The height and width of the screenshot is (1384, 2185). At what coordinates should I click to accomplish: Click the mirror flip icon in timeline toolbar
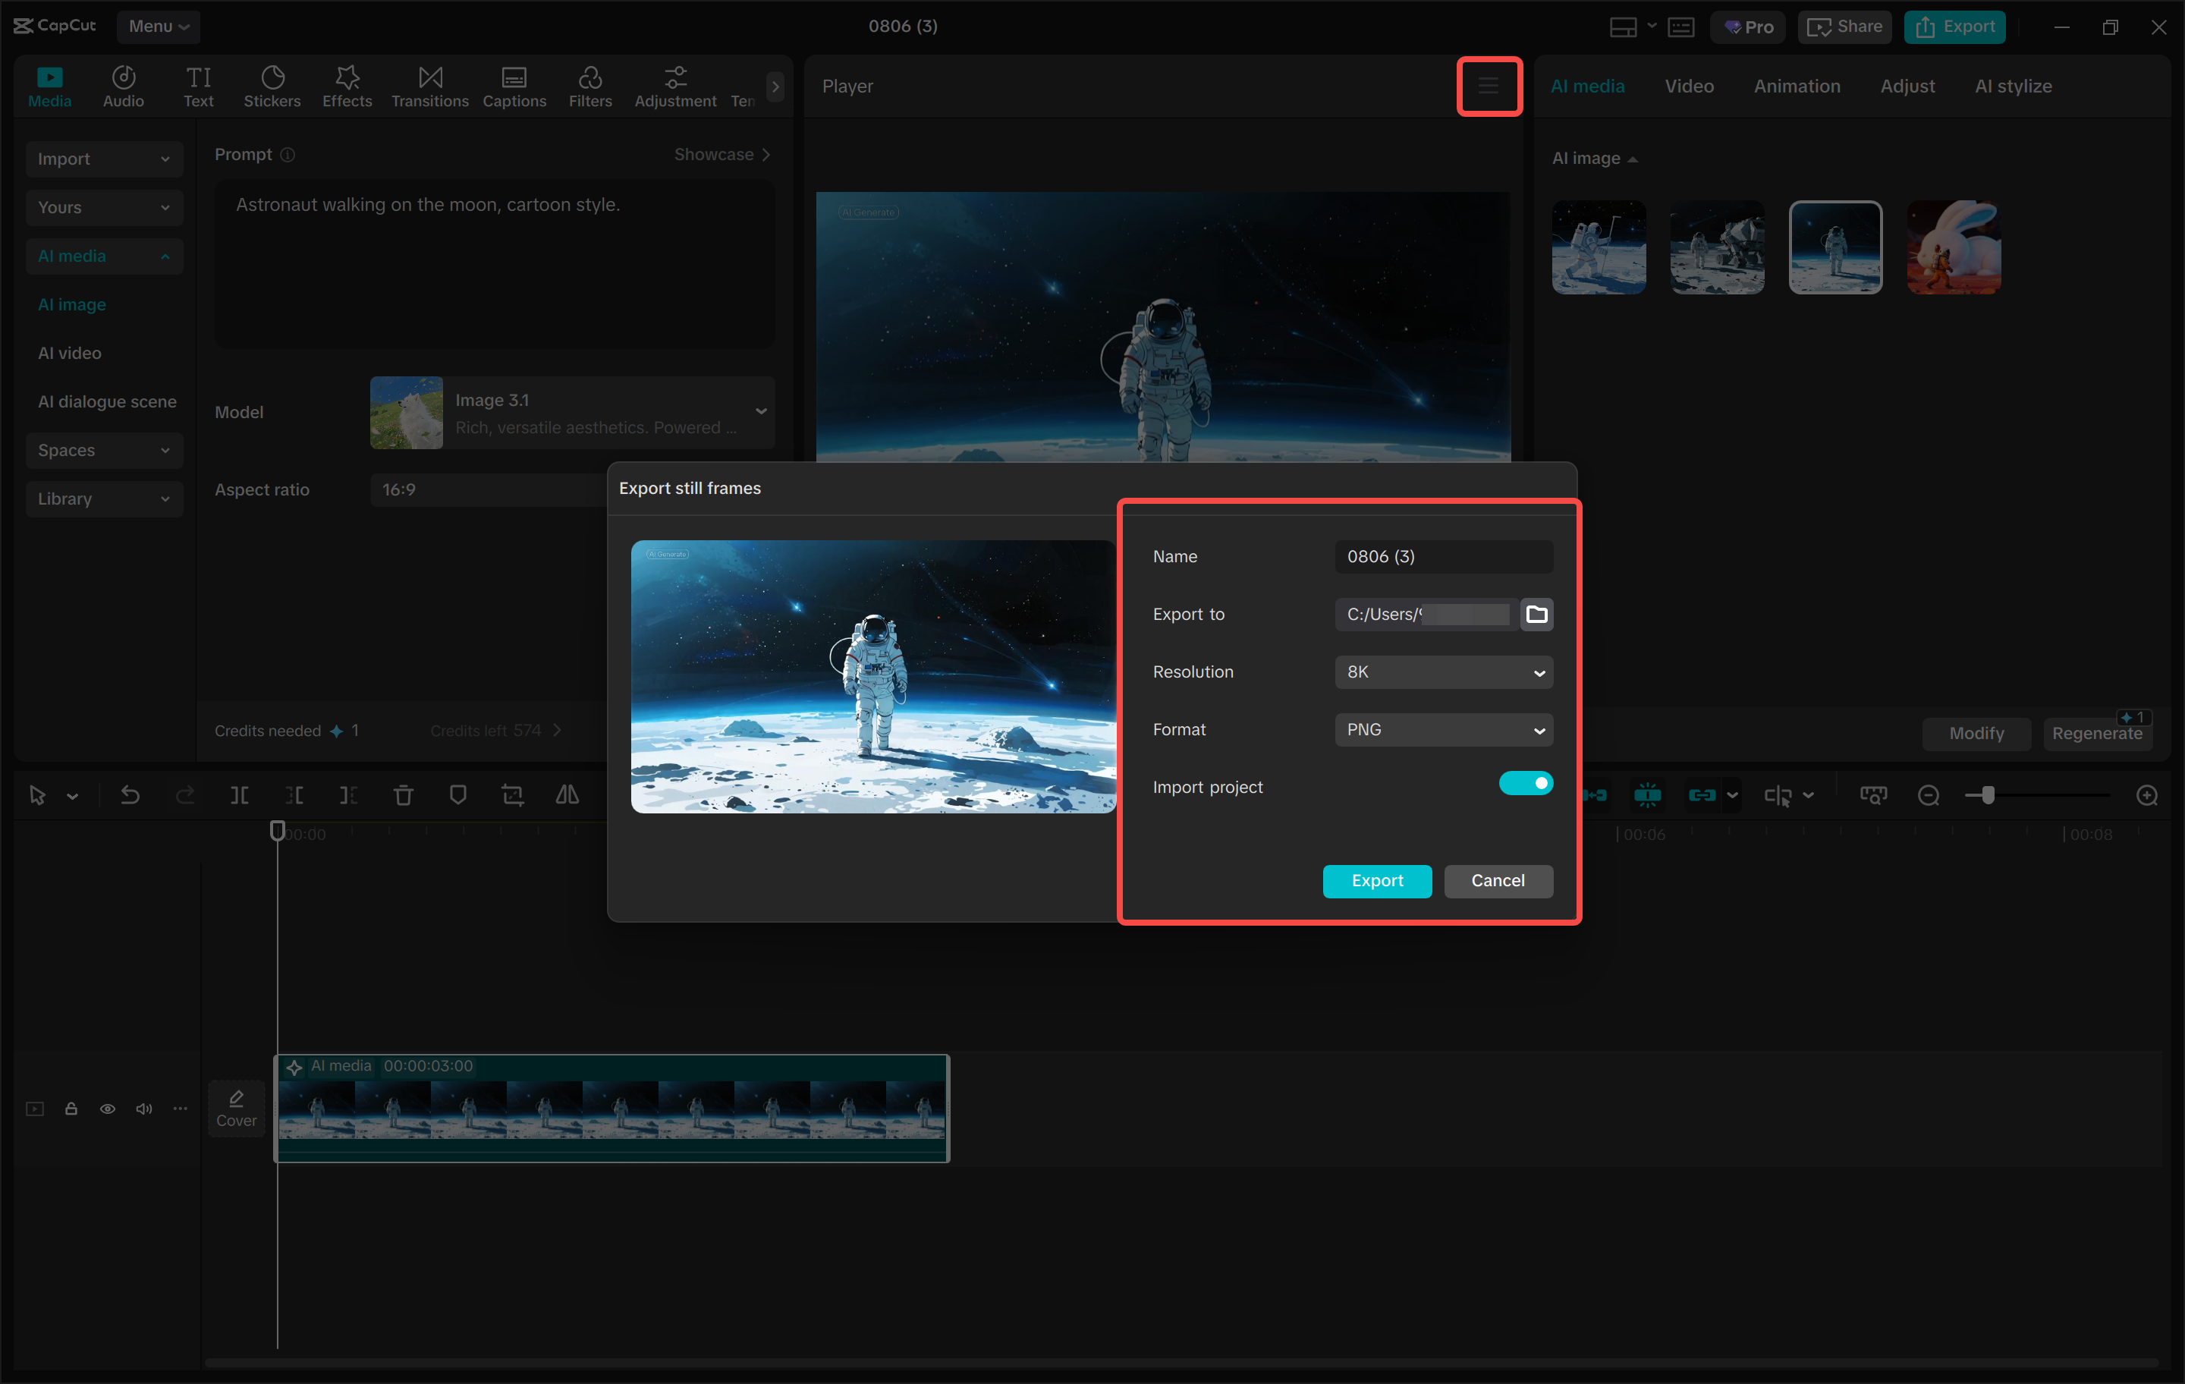[x=567, y=796]
